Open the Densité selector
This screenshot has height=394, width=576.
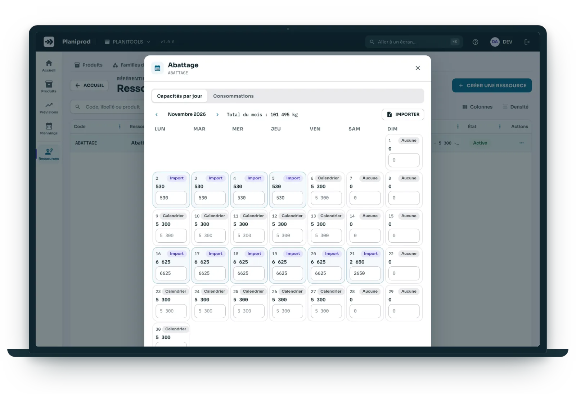tap(516, 107)
